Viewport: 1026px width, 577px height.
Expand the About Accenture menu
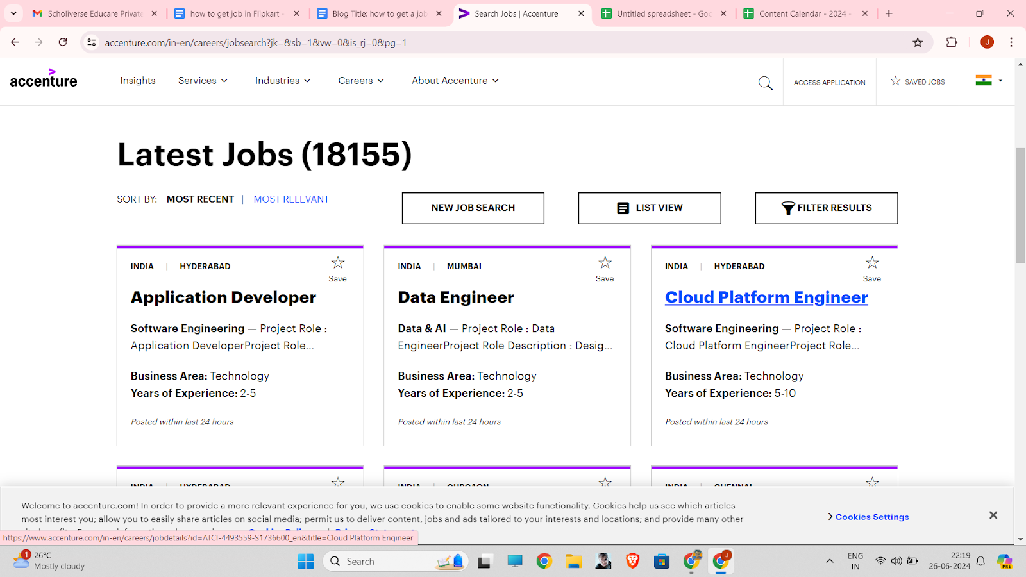tap(455, 81)
